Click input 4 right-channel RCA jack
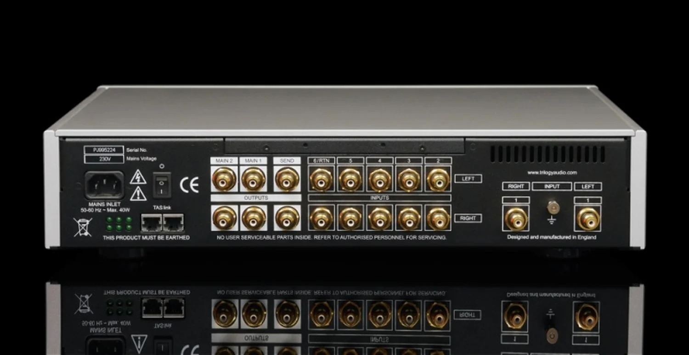689x355 pixels. (x=380, y=218)
